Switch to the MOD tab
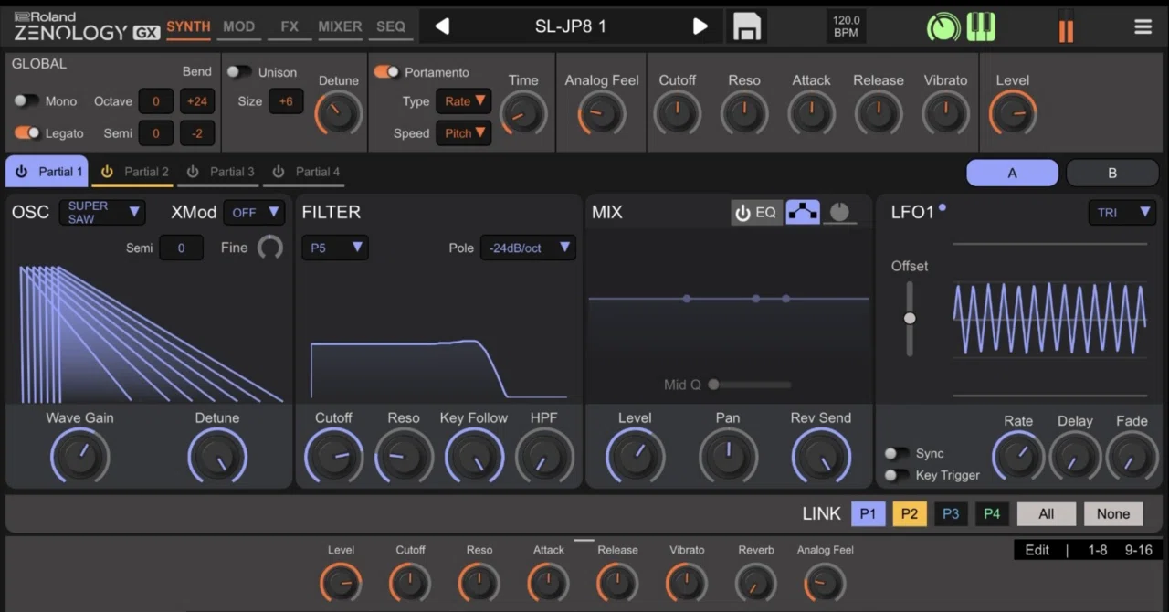The image size is (1169, 612). click(x=238, y=26)
